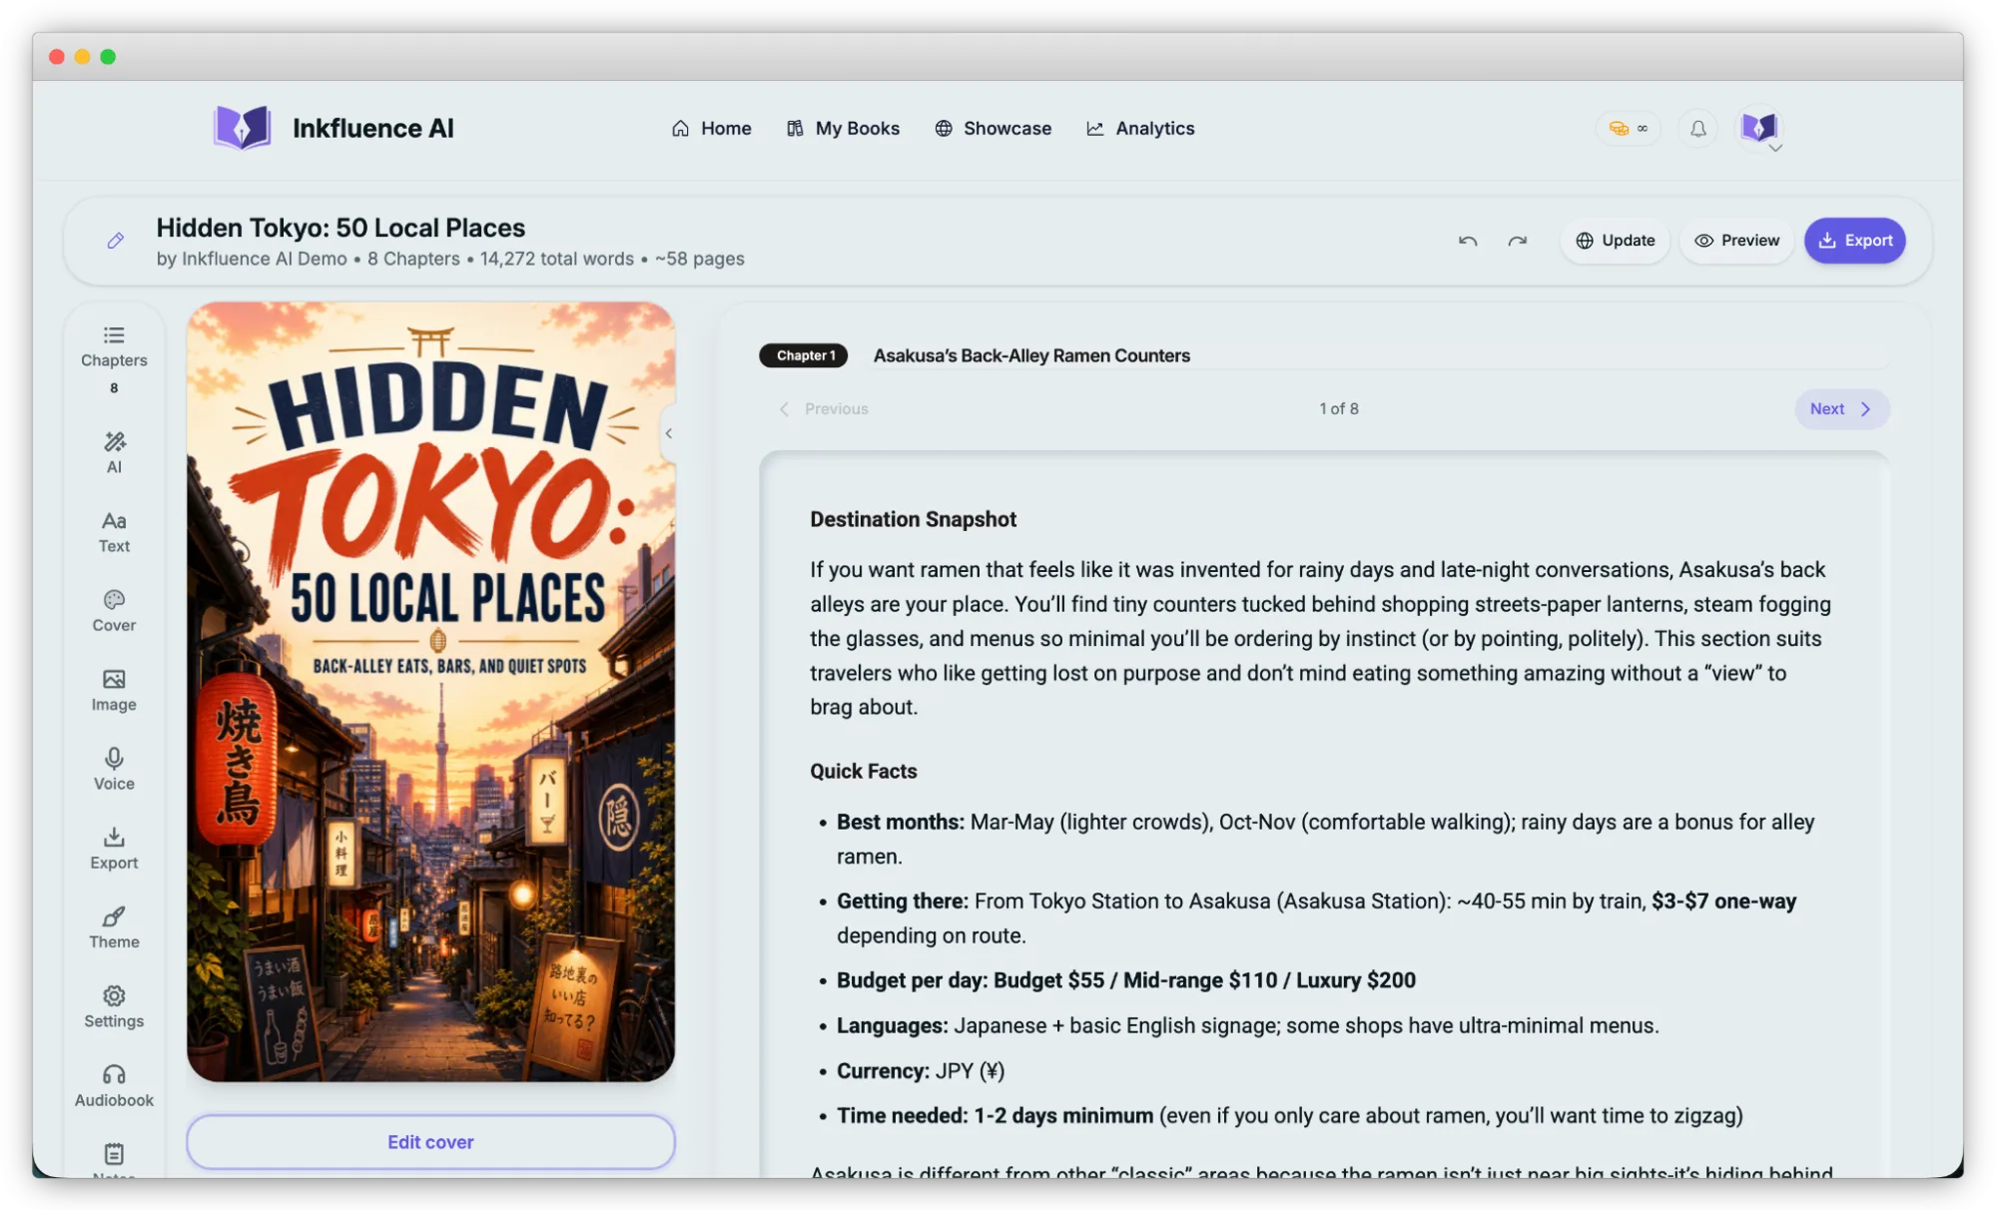1996x1211 pixels.
Task: Click the purple Export button
Action: click(x=1854, y=241)
